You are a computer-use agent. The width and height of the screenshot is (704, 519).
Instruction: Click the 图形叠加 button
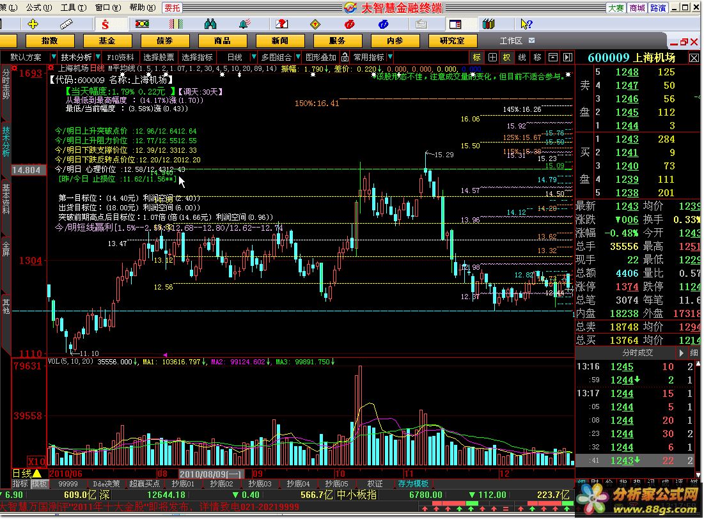tap(320, 57)
